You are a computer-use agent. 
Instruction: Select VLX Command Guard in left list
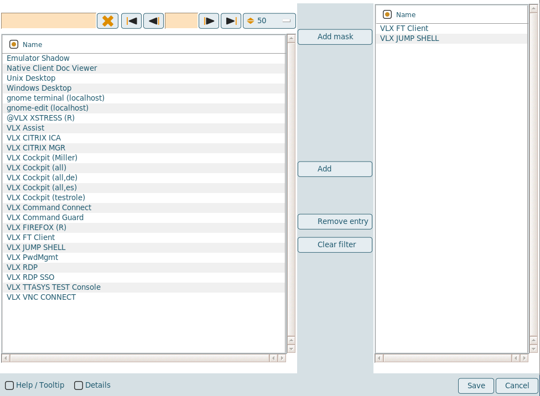pos(45,217)
